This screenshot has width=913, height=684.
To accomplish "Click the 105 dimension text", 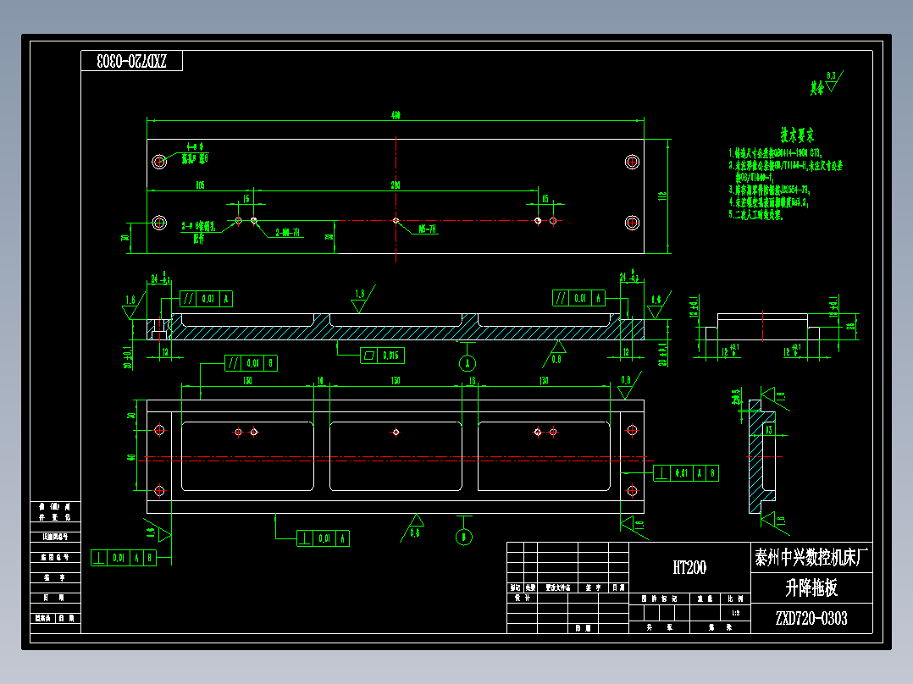I will pos(200,185).
